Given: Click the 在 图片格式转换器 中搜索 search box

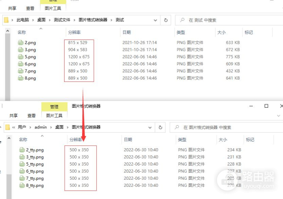Looking at the screenshot, I should (x=226, y=127).
